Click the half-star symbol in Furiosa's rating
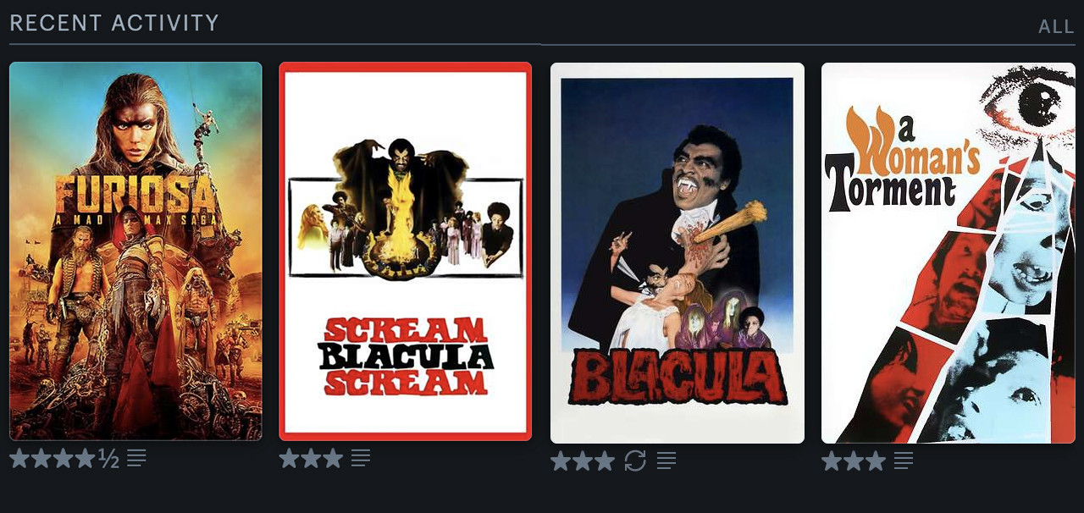 108,459
